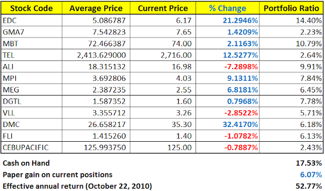Select the Current Price header cell
This screenshot has width=325, height=191.
coord(163,8)
